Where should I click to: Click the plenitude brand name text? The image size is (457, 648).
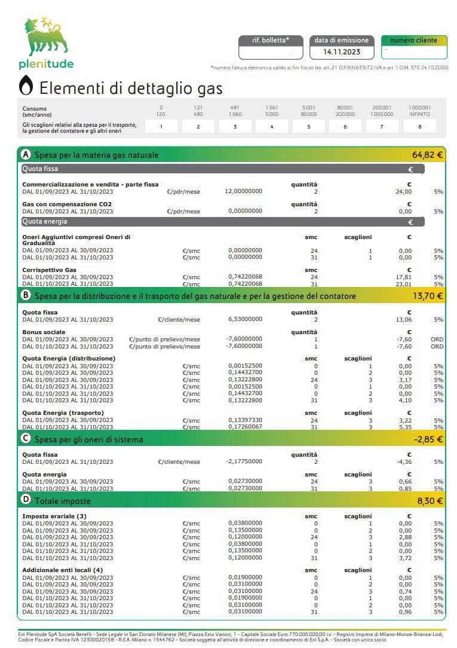point(46,64)
